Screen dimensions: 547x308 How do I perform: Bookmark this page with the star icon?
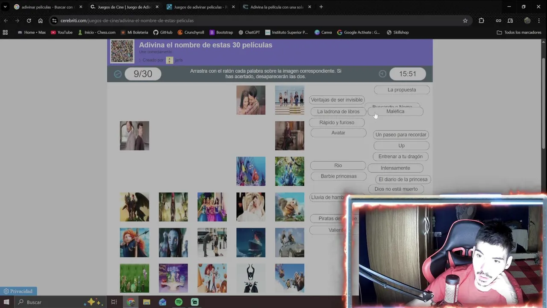tap(465, 21)
